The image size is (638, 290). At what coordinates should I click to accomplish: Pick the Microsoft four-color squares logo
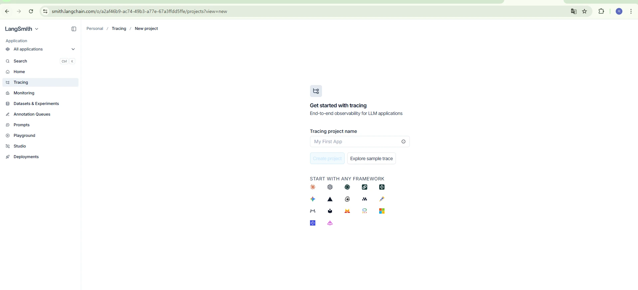[x=382, y=211]
